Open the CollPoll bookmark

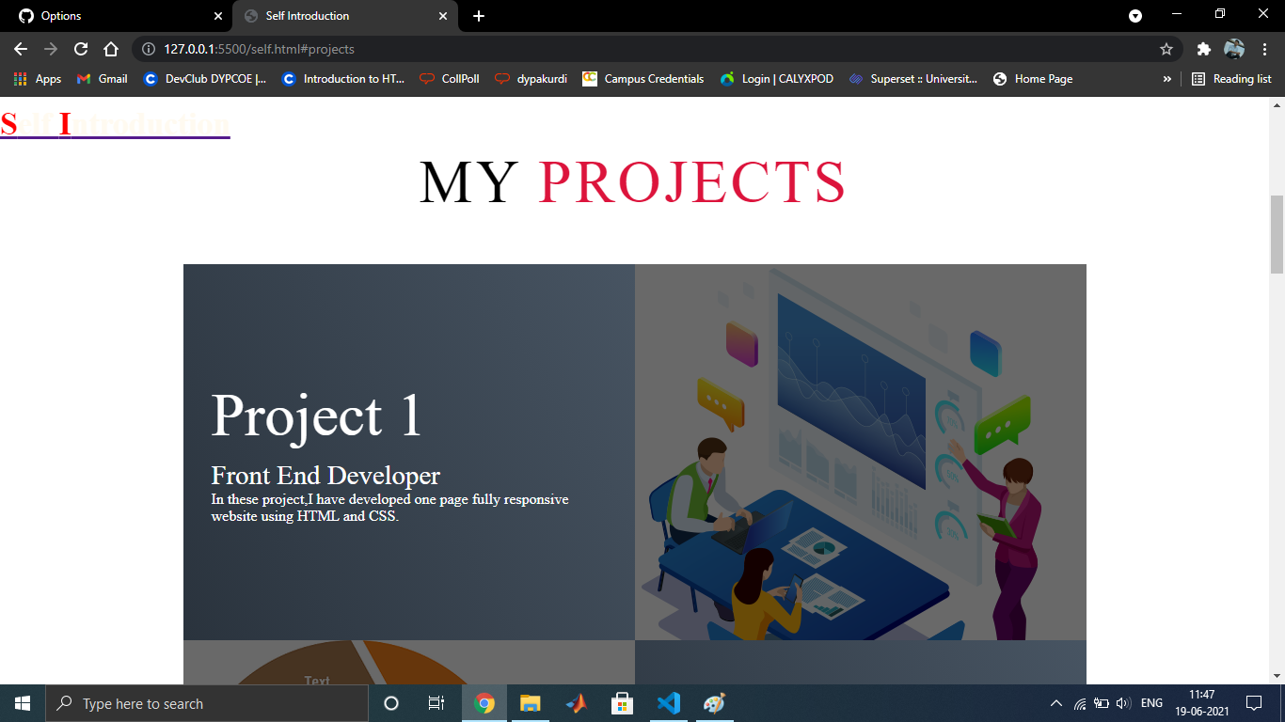pos(450,79)
